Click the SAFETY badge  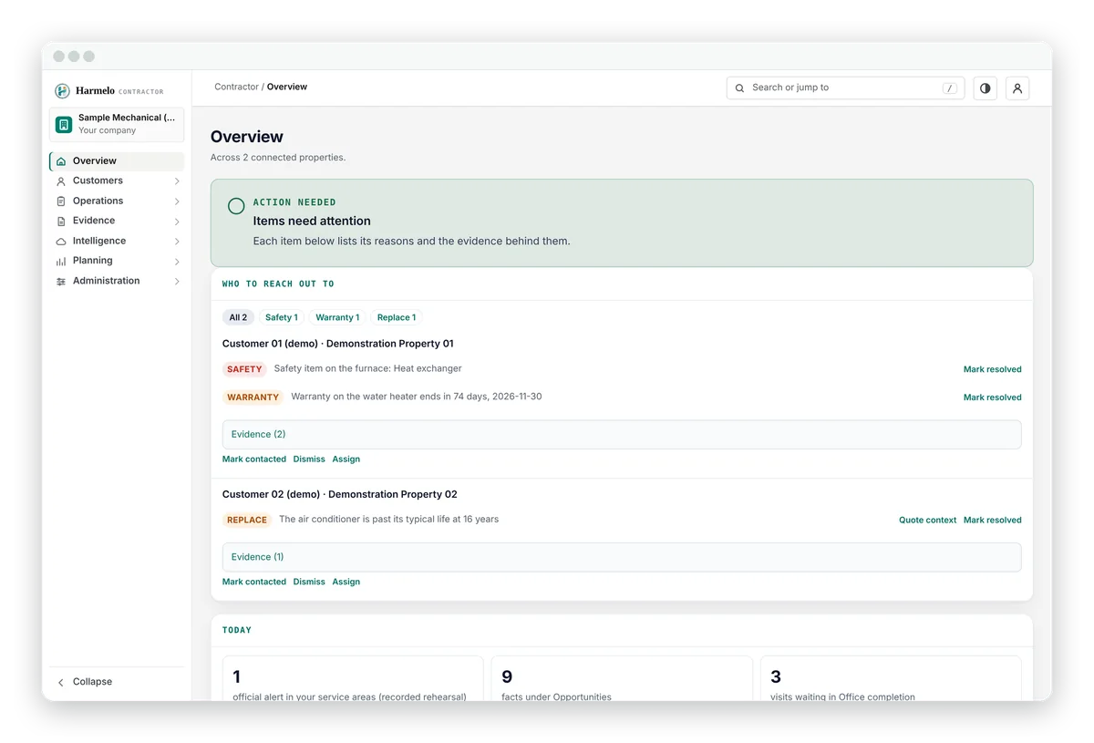pos(244,369)
